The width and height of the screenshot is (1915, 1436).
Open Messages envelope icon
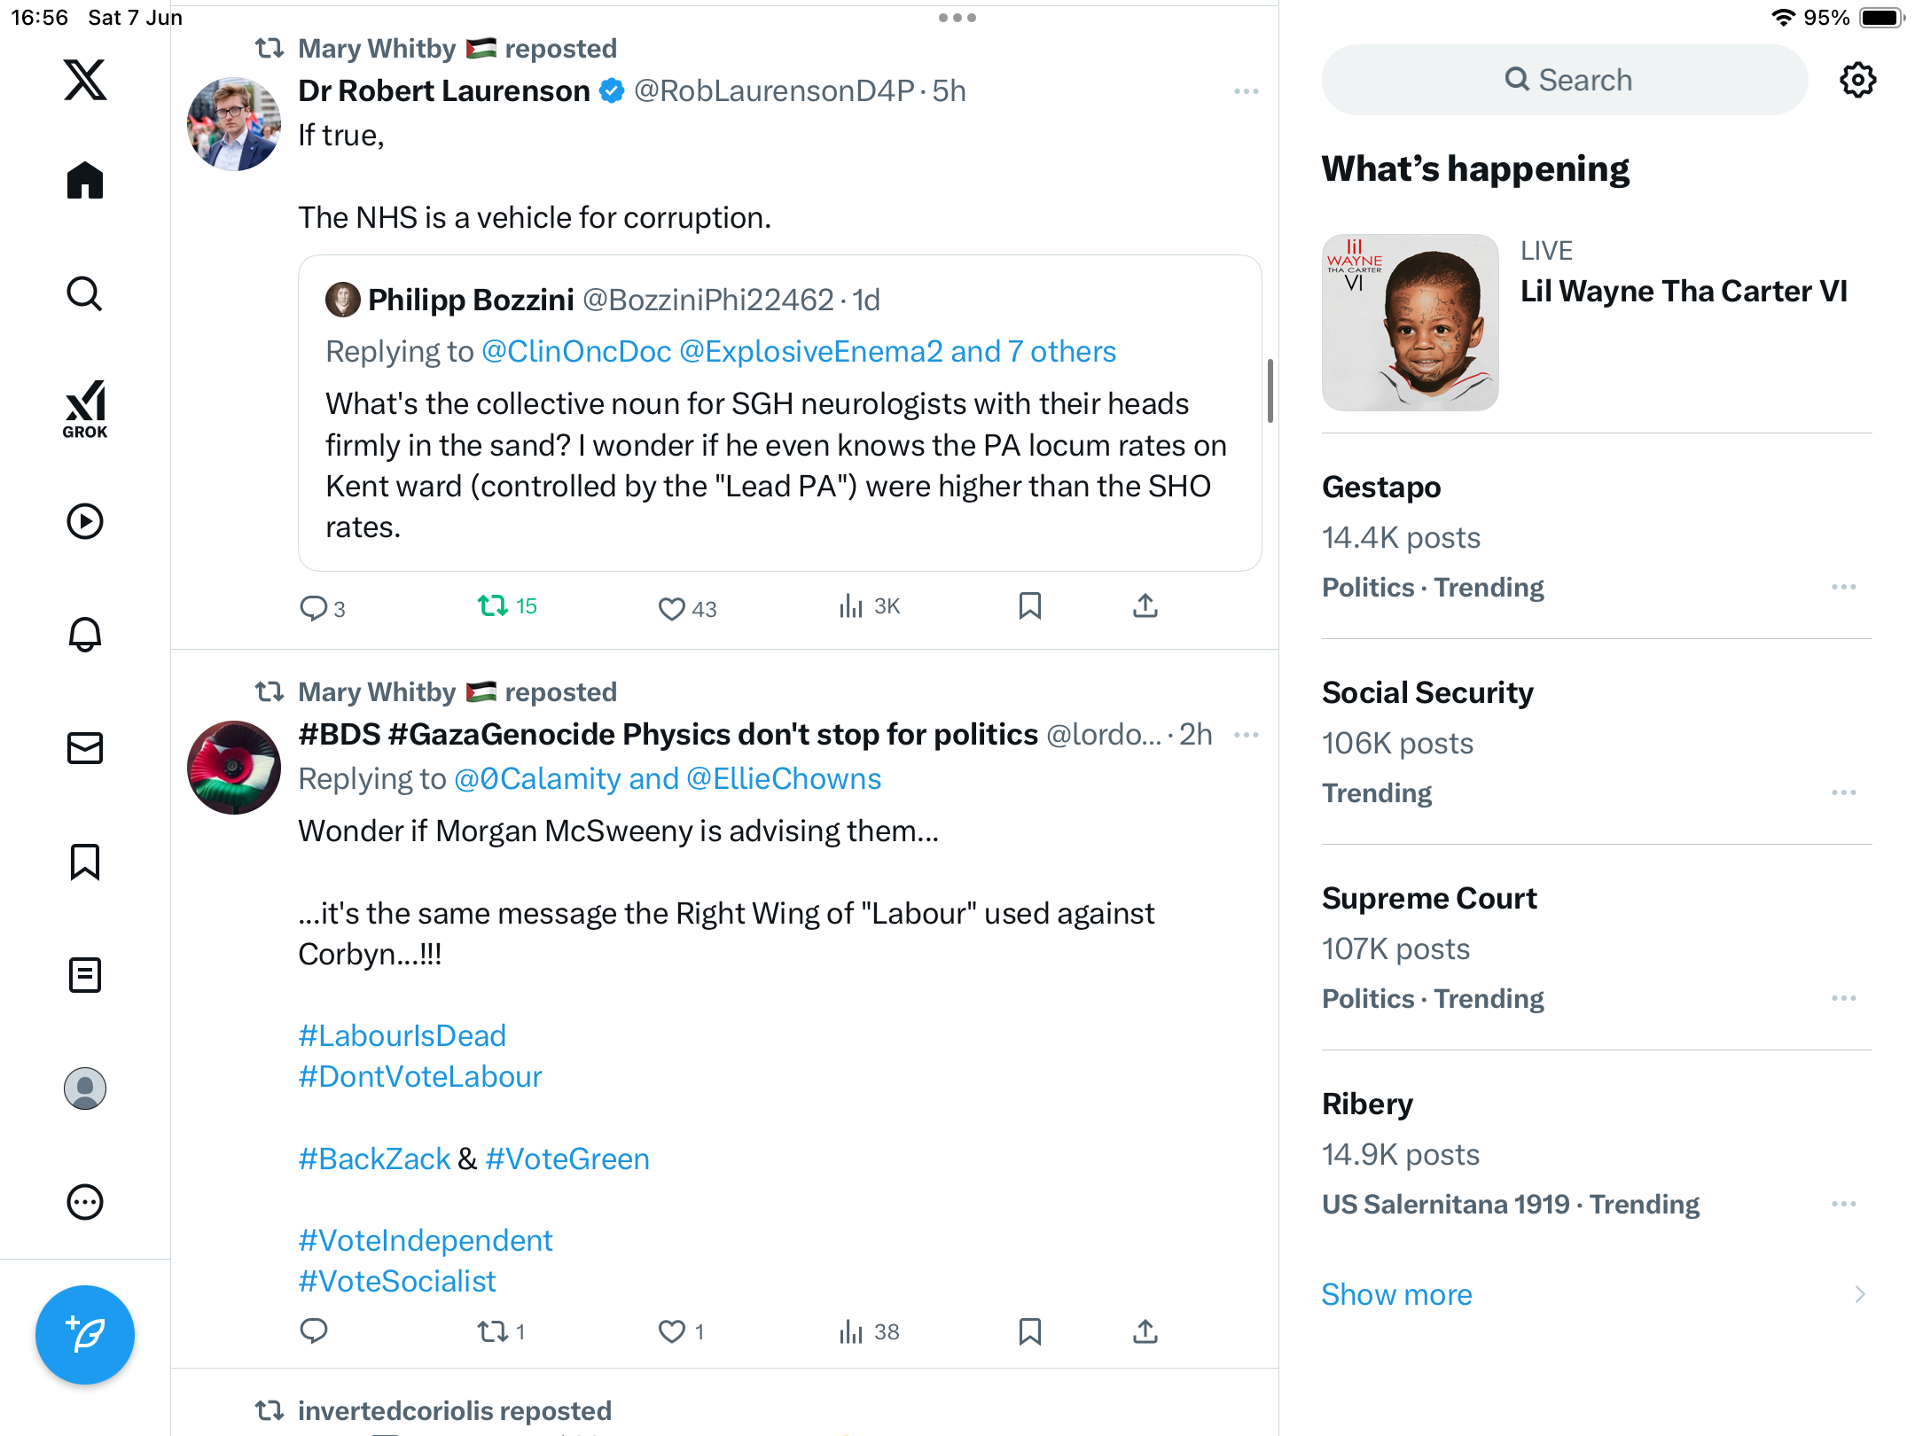click(x=85, y=748)
